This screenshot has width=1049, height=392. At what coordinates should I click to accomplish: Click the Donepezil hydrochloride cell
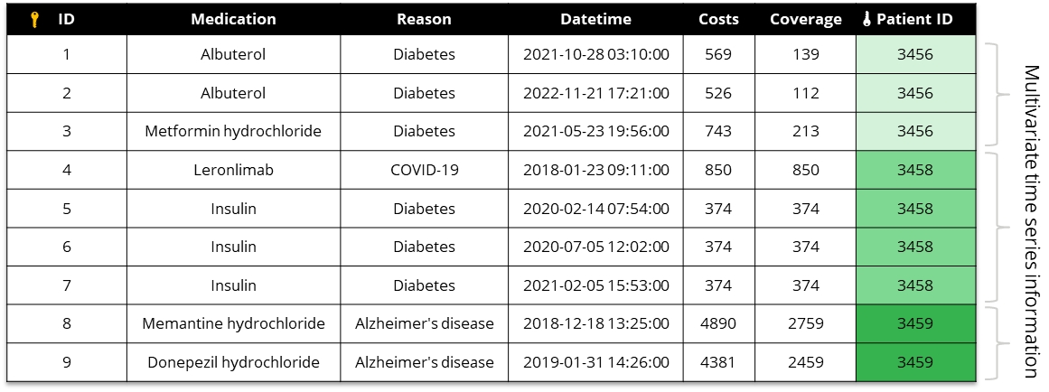233,362
